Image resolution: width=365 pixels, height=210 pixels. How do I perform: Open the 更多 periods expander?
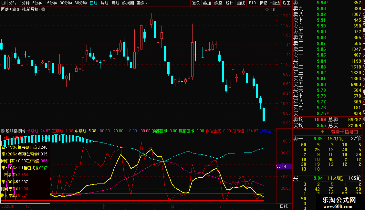(x=142, y=3)
